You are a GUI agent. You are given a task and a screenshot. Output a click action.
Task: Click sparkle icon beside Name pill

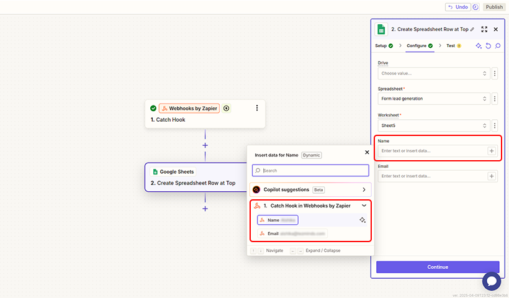coord(363,220)
